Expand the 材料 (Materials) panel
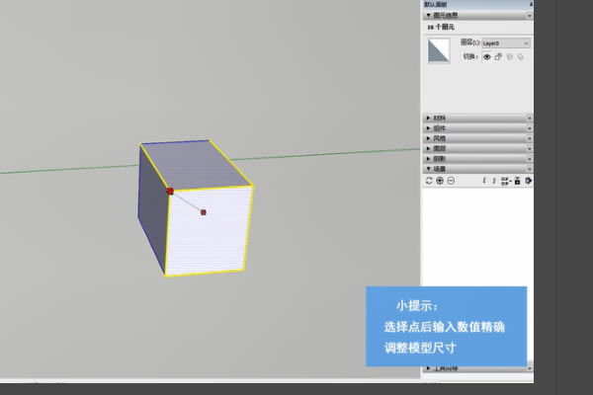The height and width of the screenshot is (395, 593). coord(429,118)
